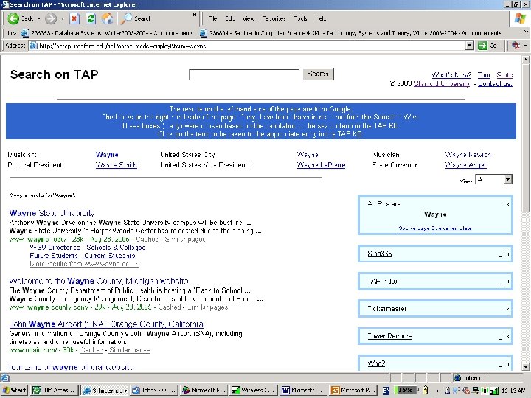The height and width of the screenshot is (398, 531).
Task: Open the Help menu
Action: pyautogui.click(x=320, y=18)
